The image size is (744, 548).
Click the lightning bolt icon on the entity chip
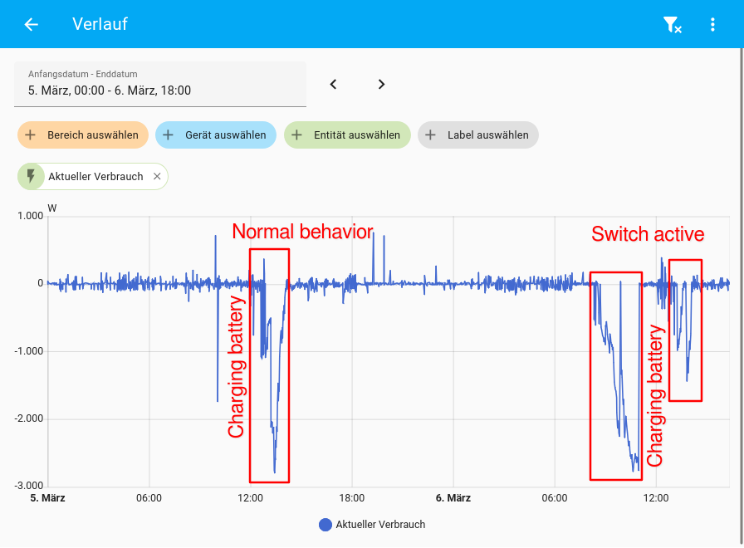(x=31, y=177)
